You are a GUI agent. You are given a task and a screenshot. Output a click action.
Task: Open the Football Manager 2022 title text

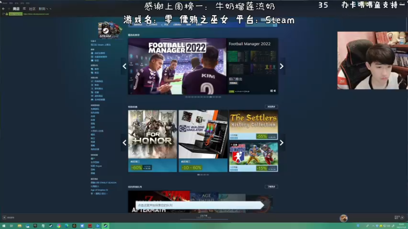(249, 44)
